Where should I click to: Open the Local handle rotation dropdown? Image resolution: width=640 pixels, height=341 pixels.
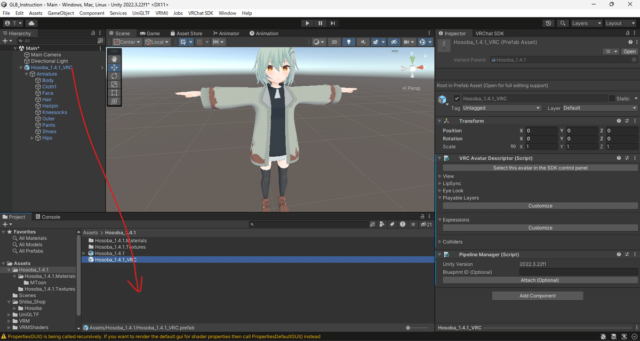tap(157, 42)
